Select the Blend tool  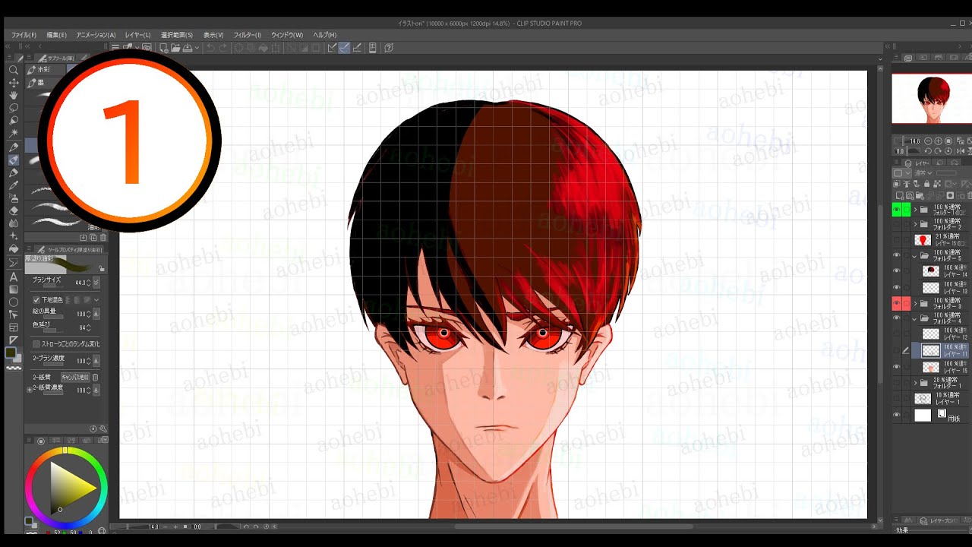click(14, 223)
